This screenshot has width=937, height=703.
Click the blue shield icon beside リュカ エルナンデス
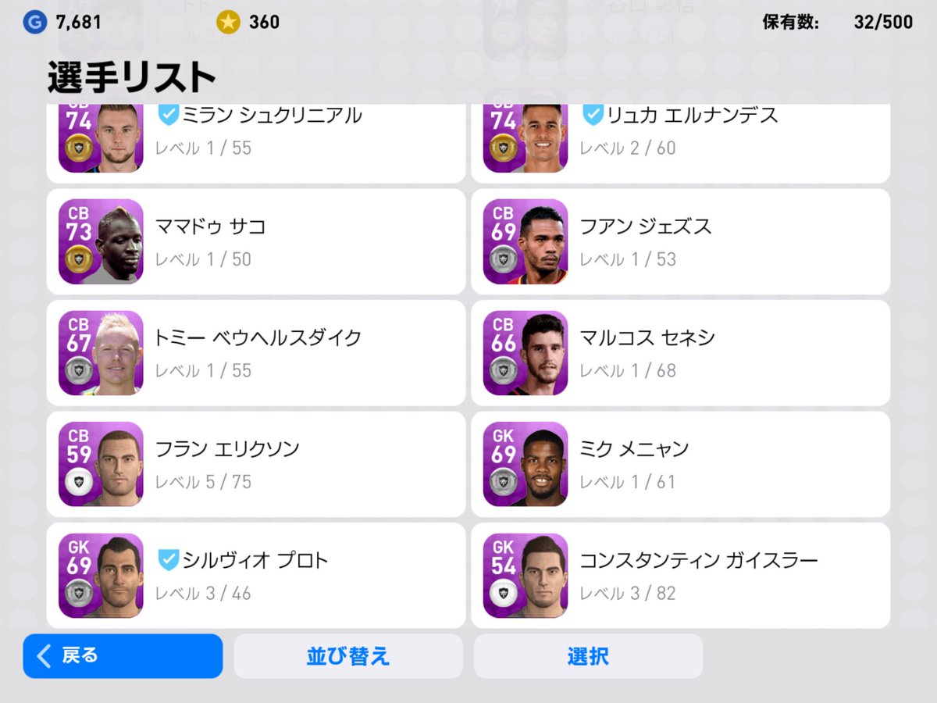coord(593,115)
